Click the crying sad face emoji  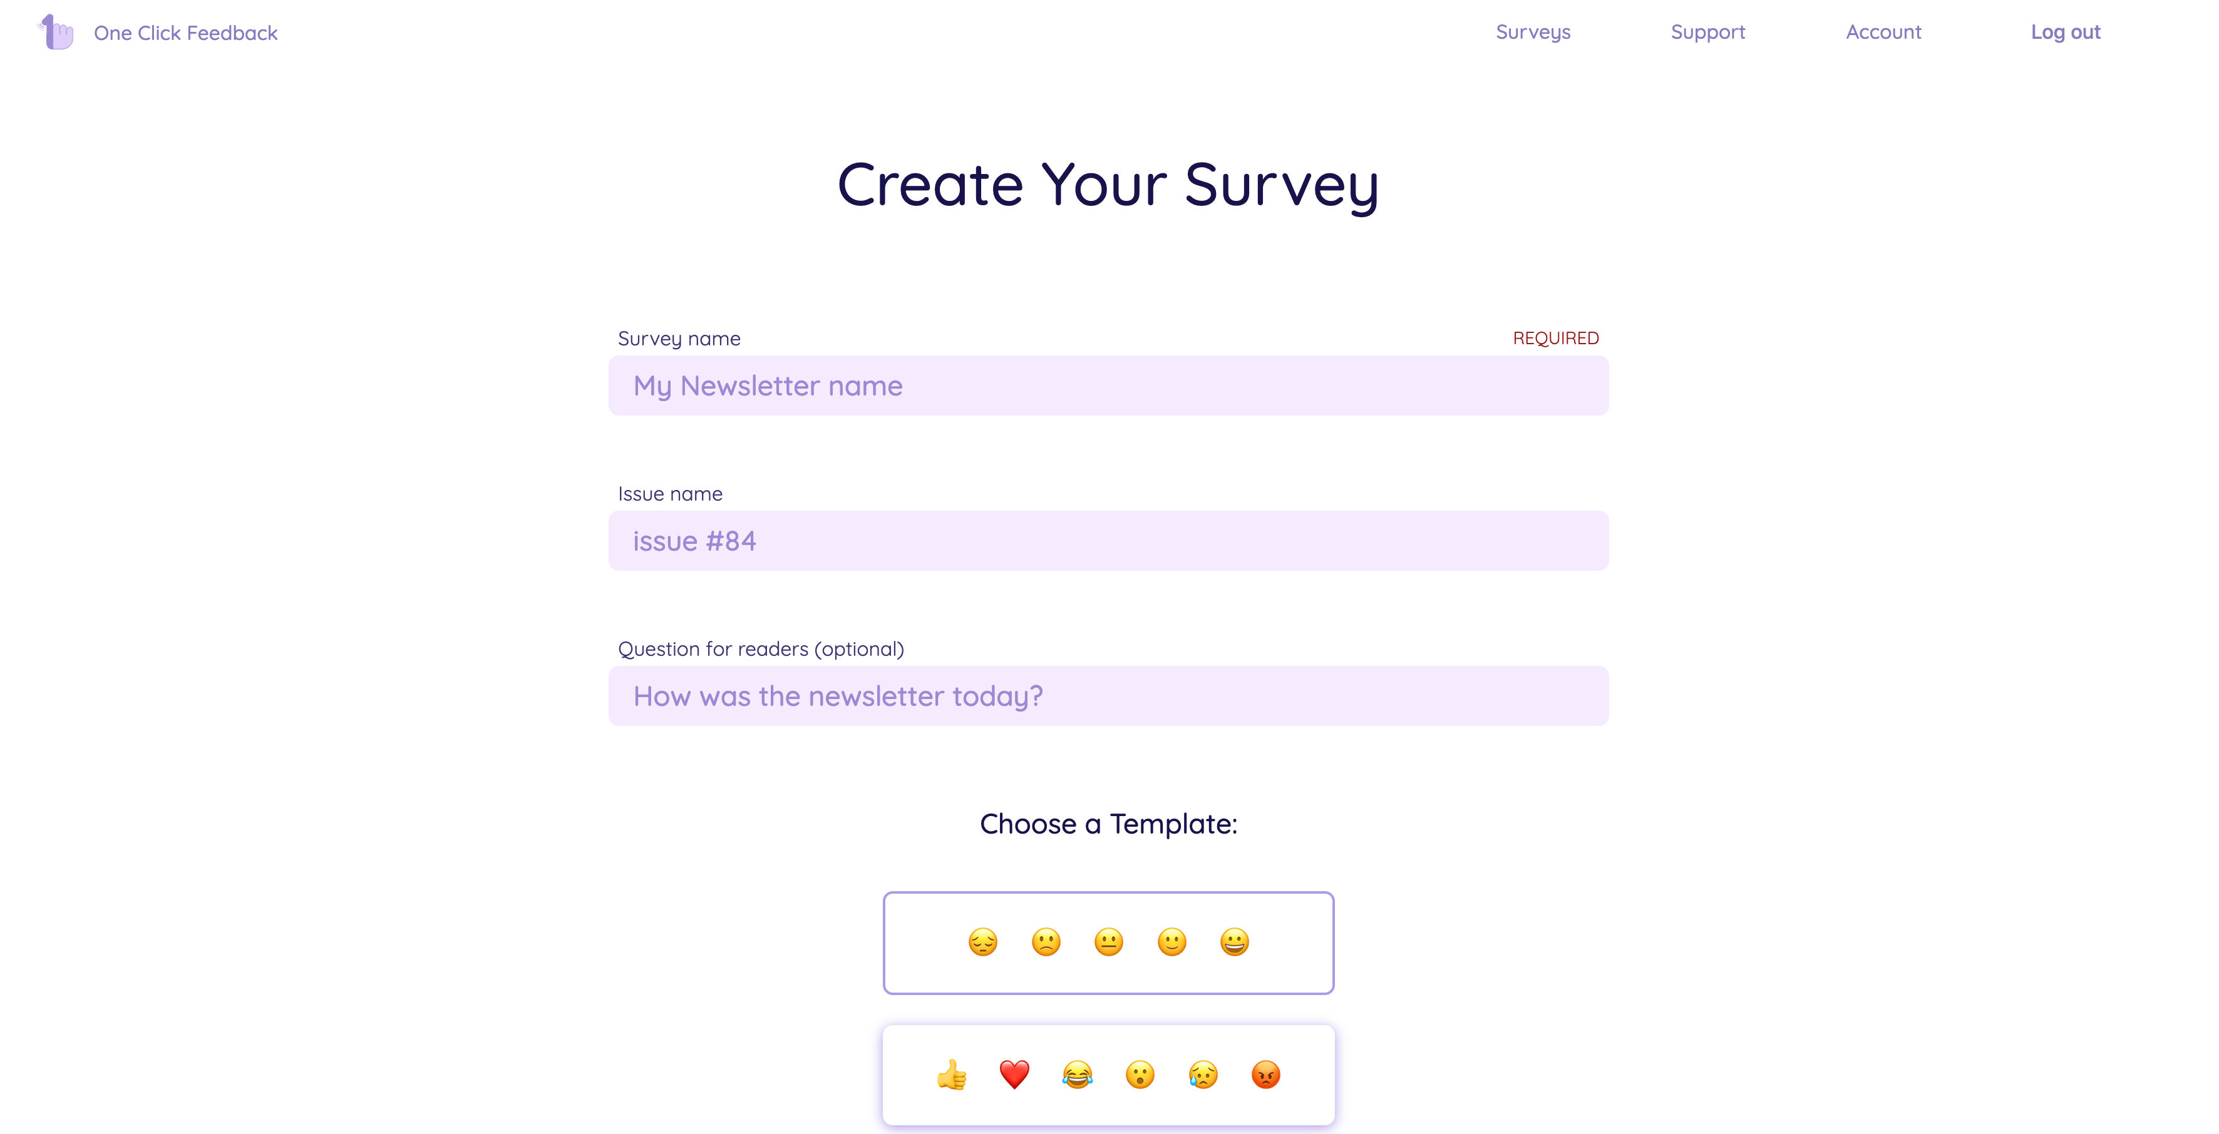1203,1075
